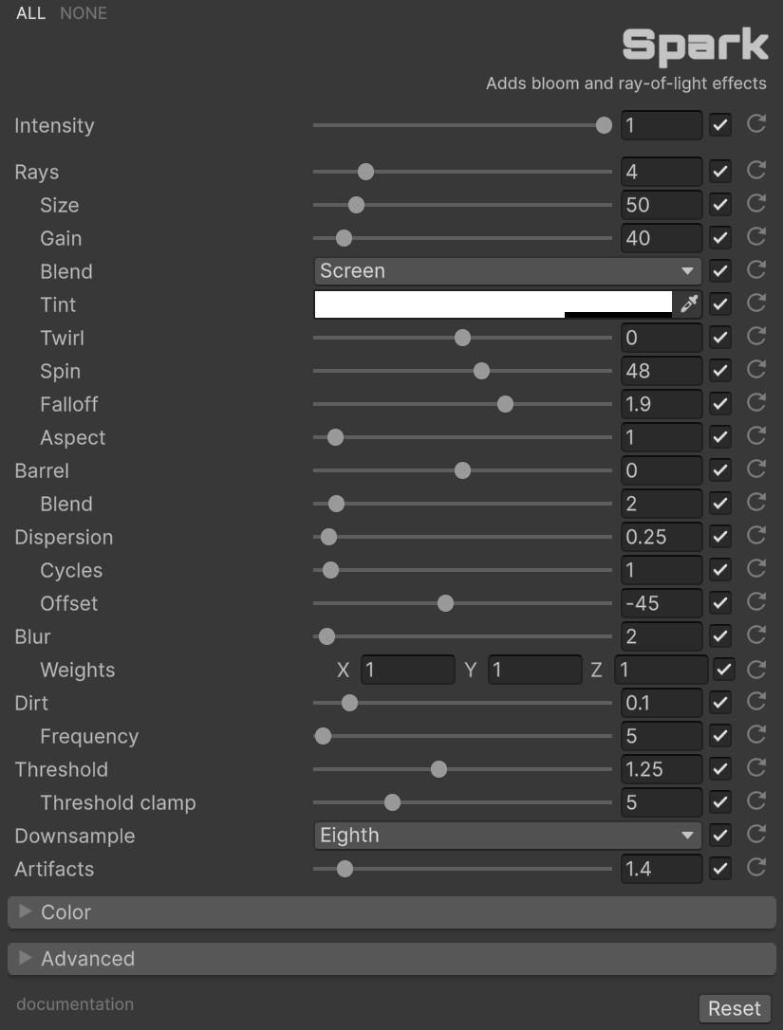This screenshot has width=783, height=1030.
Task: Click the reset arrow icon for Intensity
Action: pyautogui.click(x=756, y=124)
